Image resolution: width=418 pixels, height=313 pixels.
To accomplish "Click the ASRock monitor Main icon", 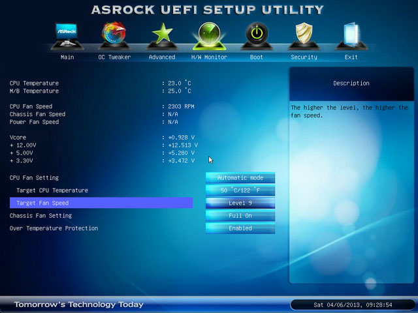I will click(x=67, y=37).
